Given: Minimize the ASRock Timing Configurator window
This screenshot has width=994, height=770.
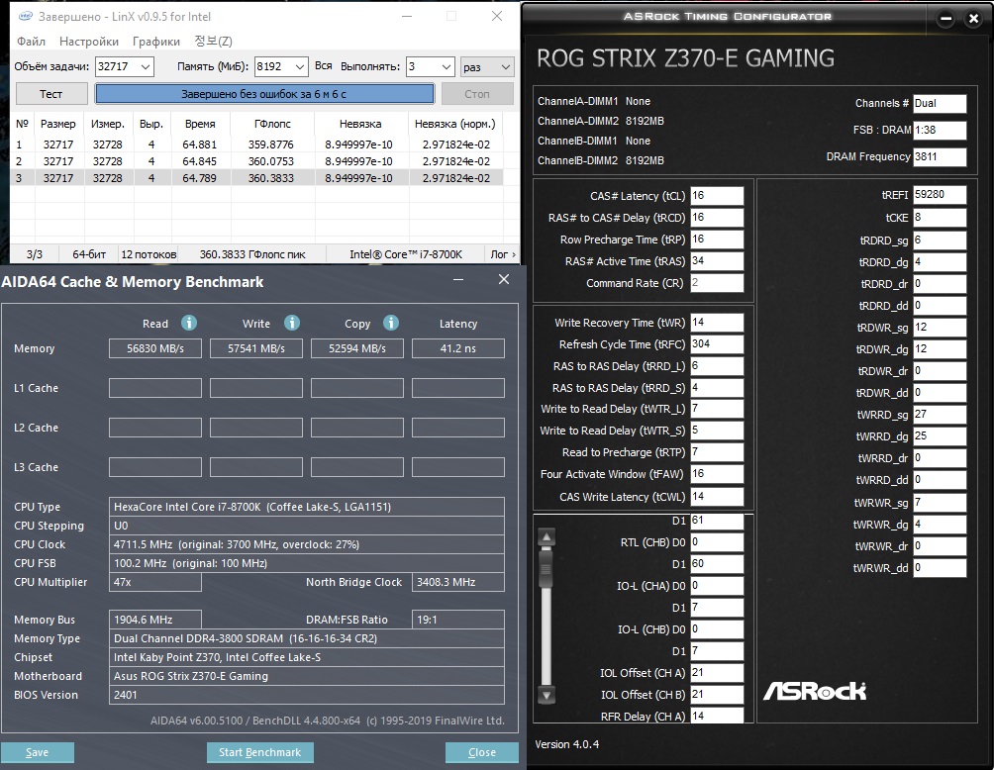Looking at the screenshot, I should click(945, 19).
